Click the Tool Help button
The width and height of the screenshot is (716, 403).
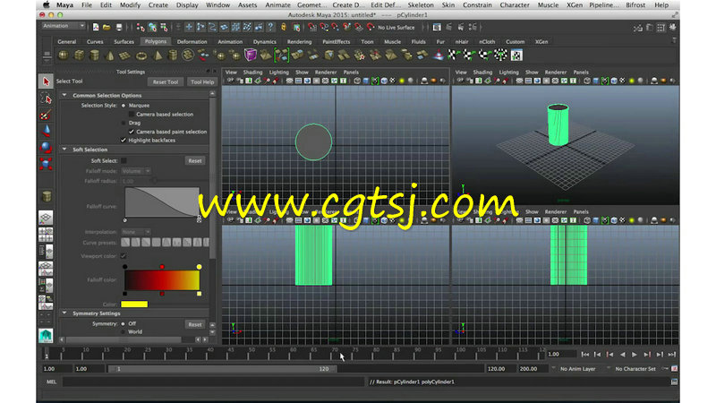(x=202, y=81)
